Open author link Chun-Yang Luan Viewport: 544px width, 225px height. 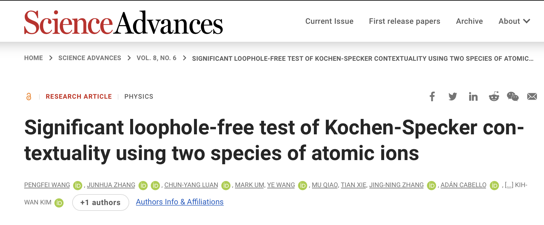pyautogui.click(x=191, y=185)
